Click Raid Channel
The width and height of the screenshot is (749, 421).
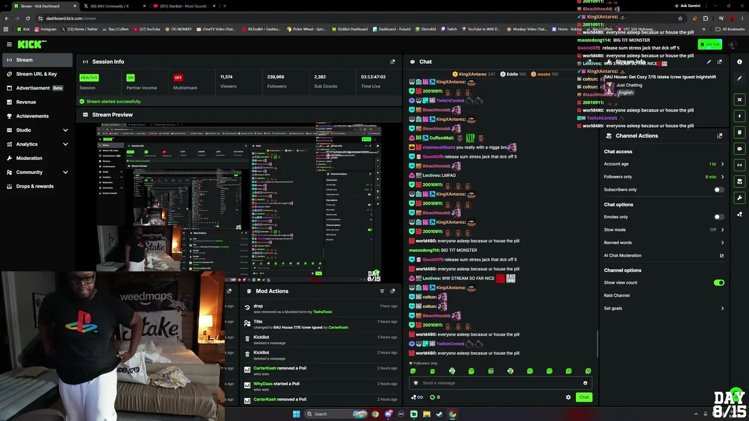click(617, 295)
